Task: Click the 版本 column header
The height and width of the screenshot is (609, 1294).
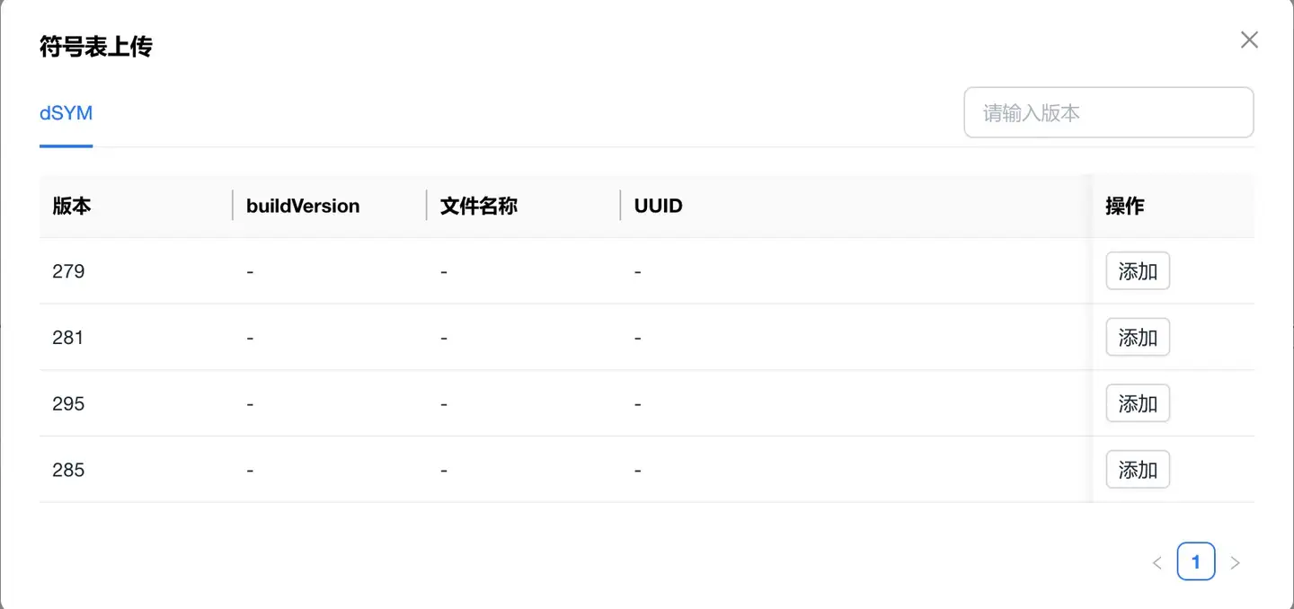Action: (x=72, y=206)
